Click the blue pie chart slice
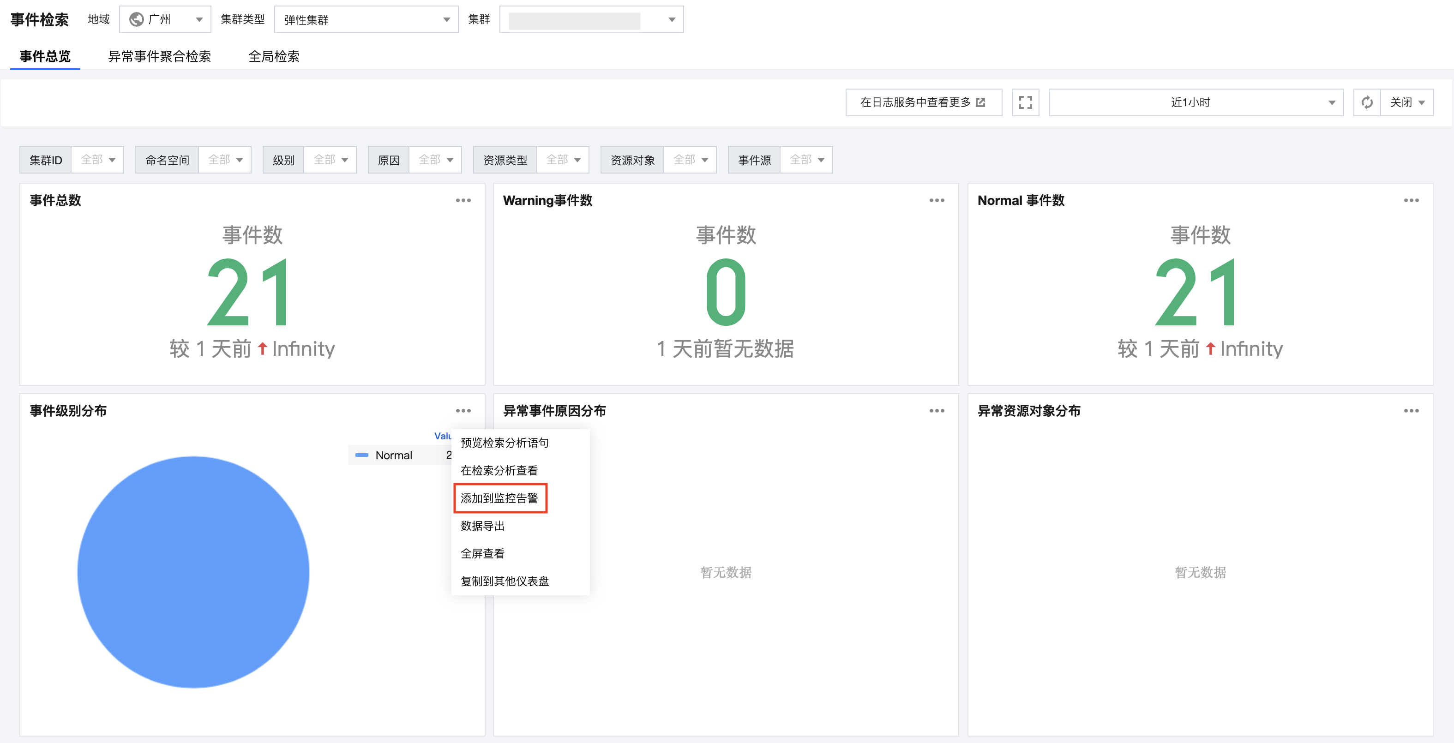This screenshot has height=743, width=1454. coord(193,572)
